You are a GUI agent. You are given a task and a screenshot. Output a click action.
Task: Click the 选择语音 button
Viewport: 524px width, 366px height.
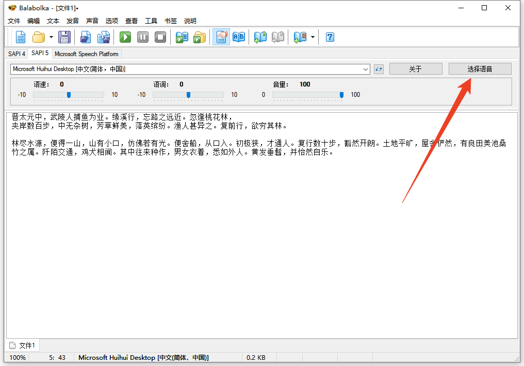pos(480,69)
